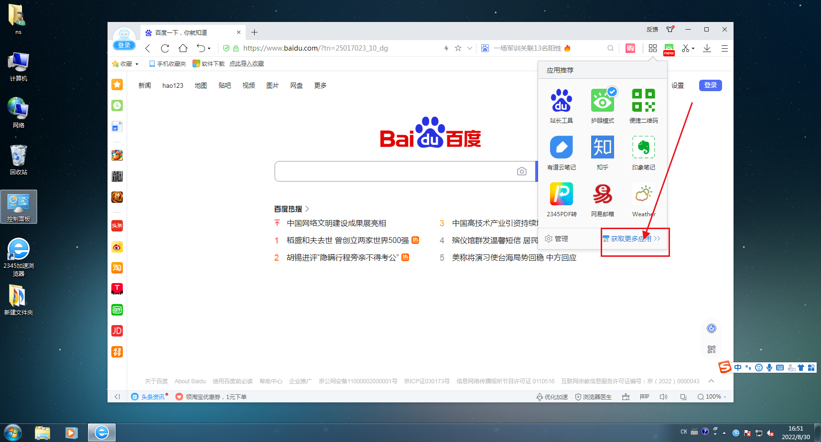The width and height of the screenshot is (821, 442).
Task: Click 优化加速 in status bar
Action: [552, 397]
